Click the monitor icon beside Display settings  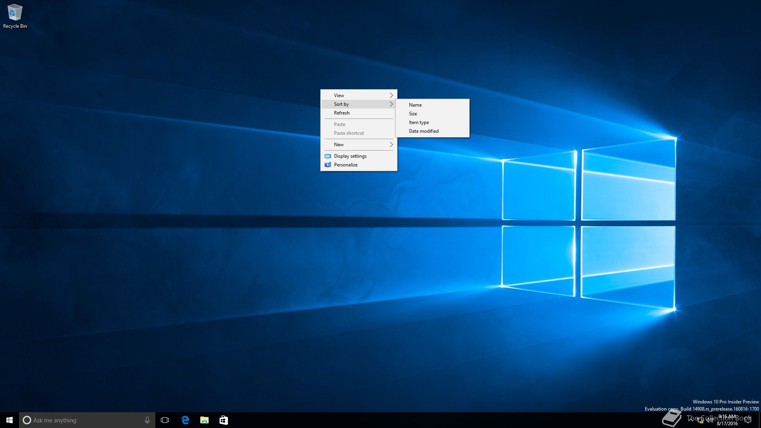tap(328, 156)
